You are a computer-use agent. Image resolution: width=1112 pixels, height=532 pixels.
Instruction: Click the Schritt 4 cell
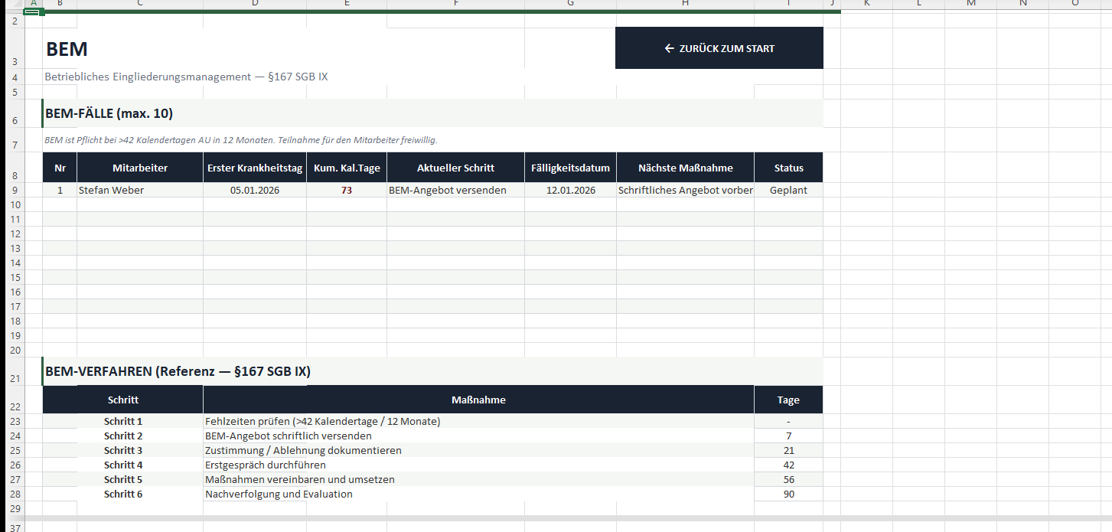(x=123, y=465)
